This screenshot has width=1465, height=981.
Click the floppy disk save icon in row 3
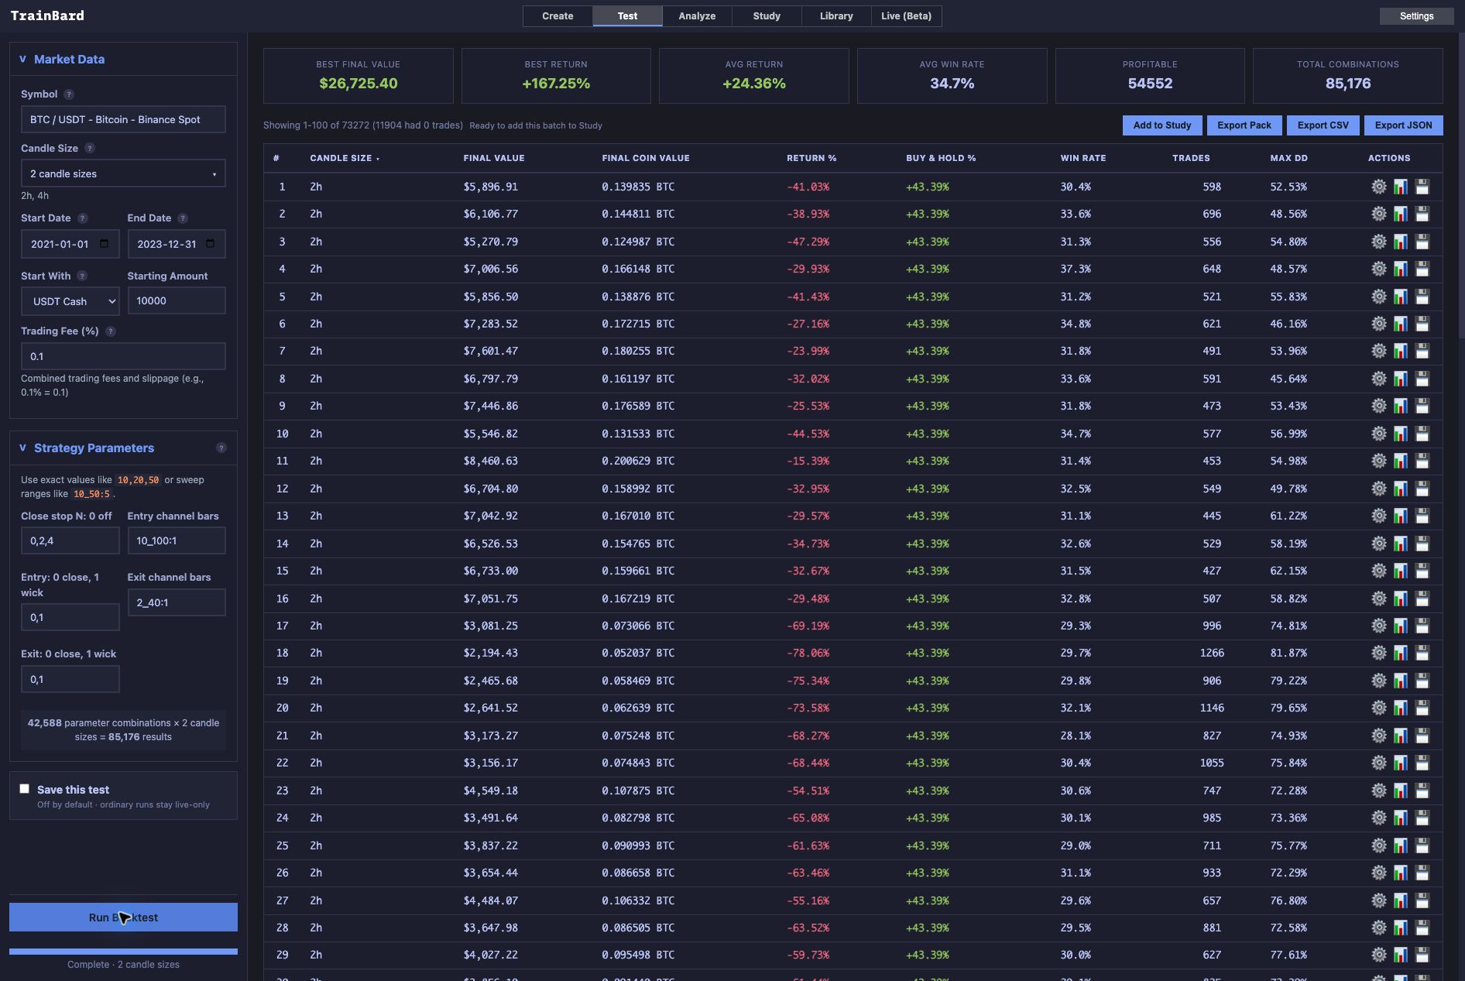pos(1422,242)
